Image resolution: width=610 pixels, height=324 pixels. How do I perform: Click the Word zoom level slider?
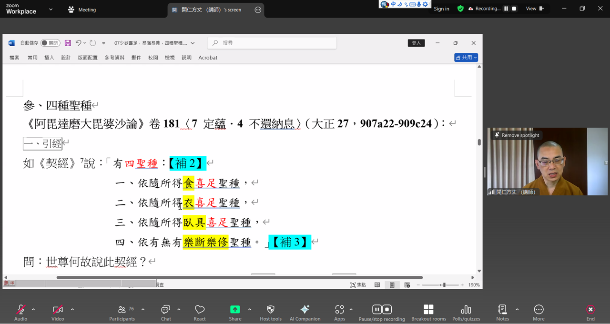pyautogui.click(x=444, y=285)
